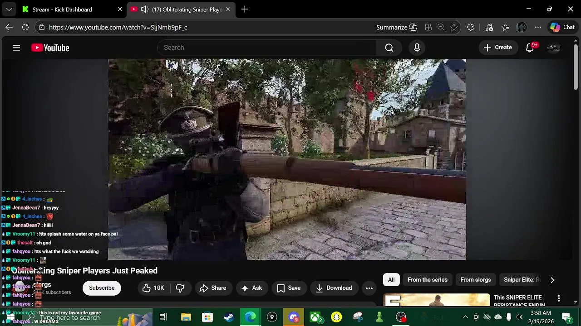Image resolution: width=581 pixels, height=326 pixels.
Task: Click the Ask button below the video
Action: coord(252,288)
